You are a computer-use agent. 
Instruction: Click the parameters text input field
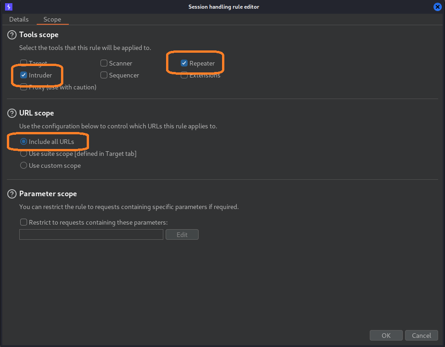91,235
